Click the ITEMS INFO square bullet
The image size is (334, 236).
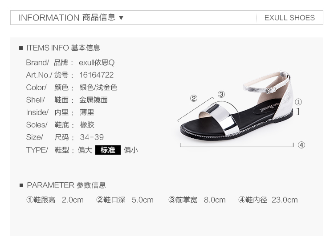(21, 48)
